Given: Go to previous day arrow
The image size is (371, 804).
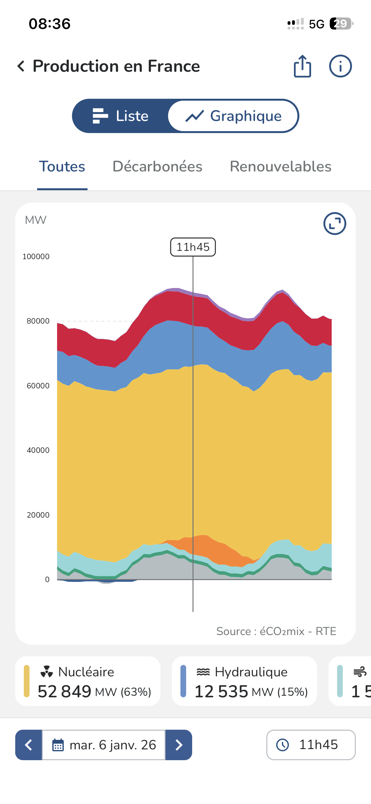Looking at the screenshot, I should coord(29,745).
